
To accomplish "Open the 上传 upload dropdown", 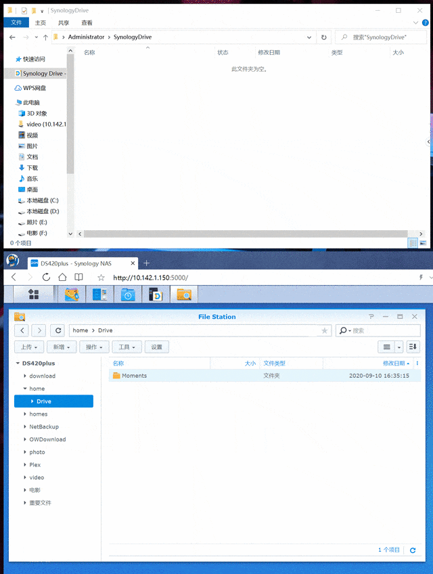I will coord(29,347).
